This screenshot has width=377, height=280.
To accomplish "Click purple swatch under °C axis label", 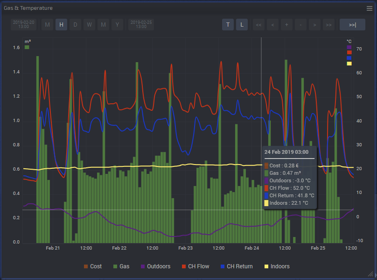I will 349,47.
